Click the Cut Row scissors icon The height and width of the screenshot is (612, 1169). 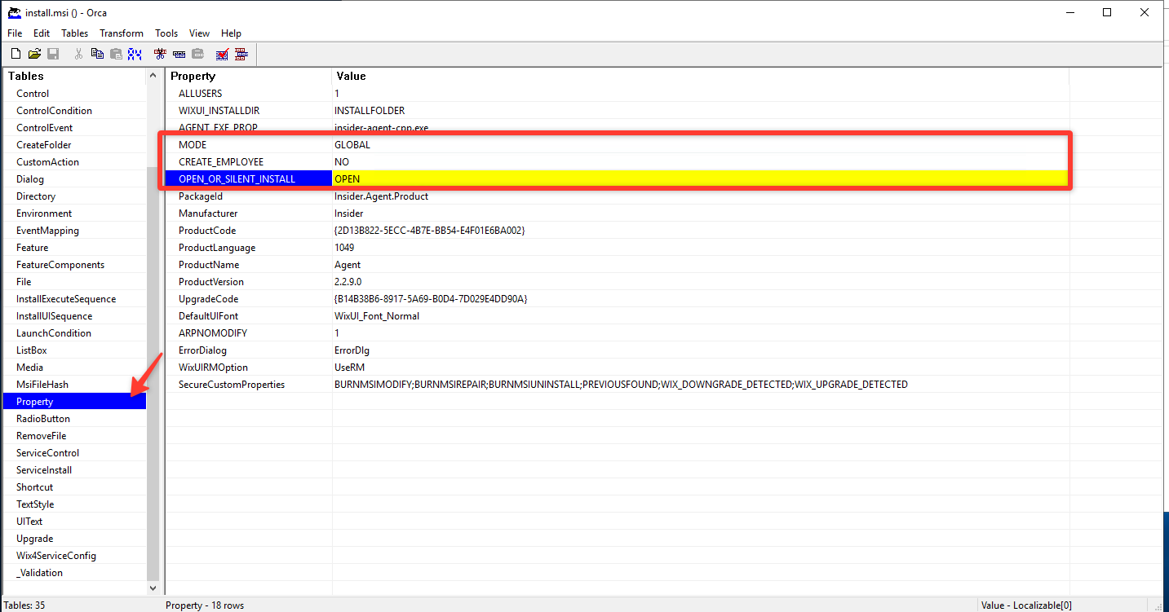pos(160,54)
